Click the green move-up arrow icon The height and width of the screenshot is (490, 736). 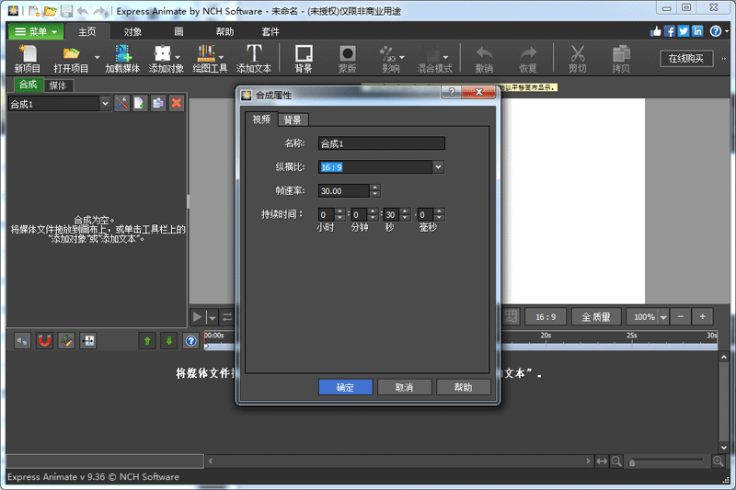pos(147,340)
